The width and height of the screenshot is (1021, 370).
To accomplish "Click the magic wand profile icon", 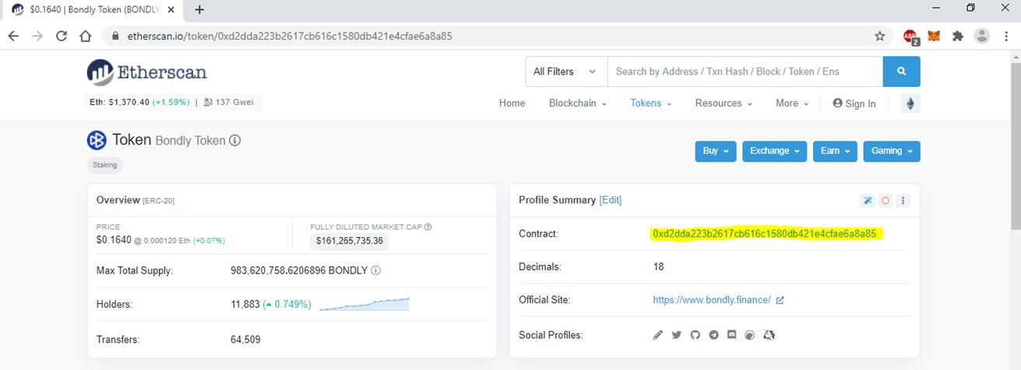I will [868, 201].
